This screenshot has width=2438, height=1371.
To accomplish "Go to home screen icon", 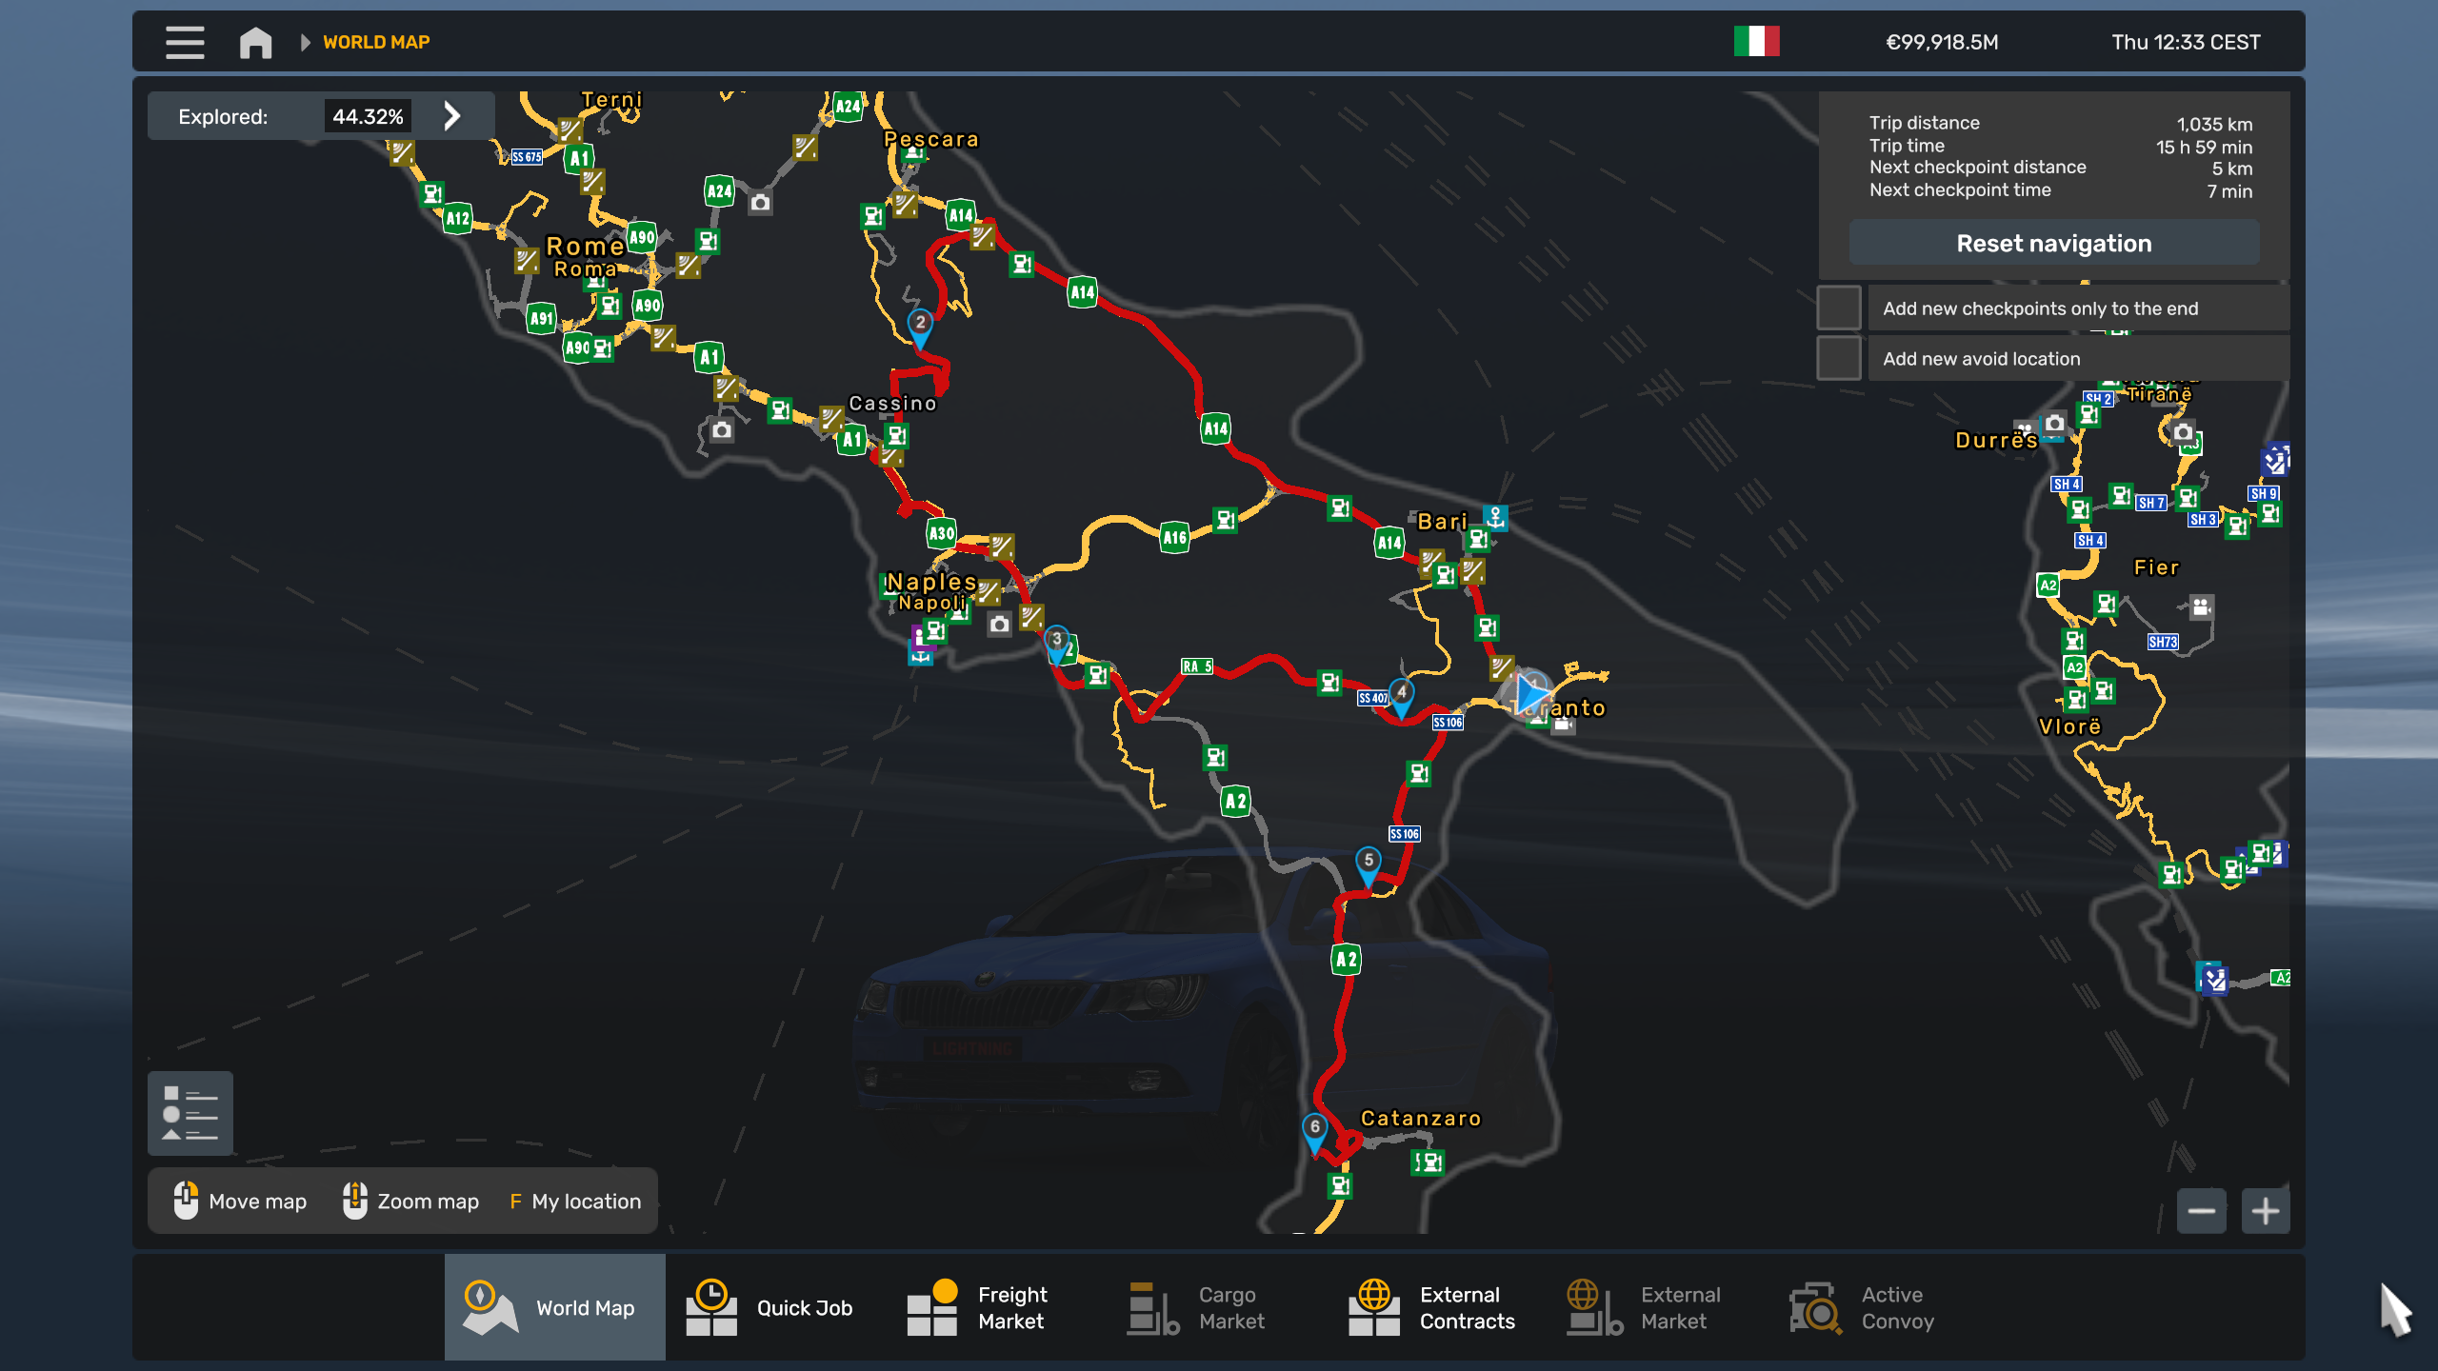I will (x=255, y=42).
